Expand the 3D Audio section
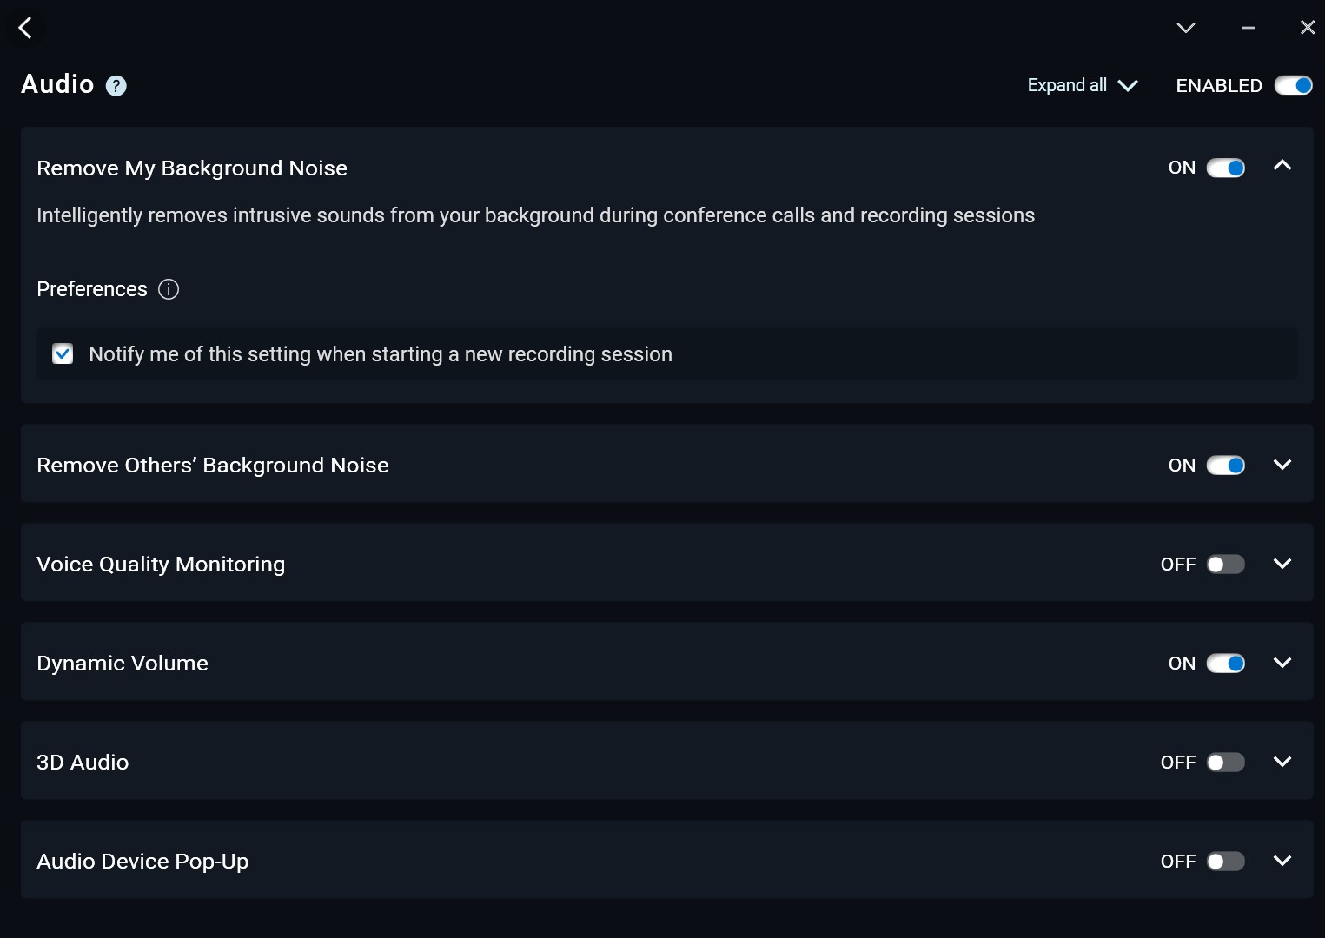The height and width of the screenshot is (938, 1325). click(1282, 762)
